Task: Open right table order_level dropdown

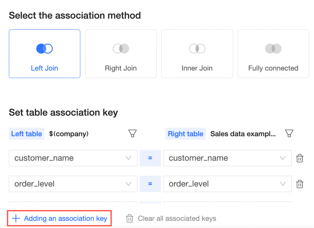Action: [x=283, y=184]
